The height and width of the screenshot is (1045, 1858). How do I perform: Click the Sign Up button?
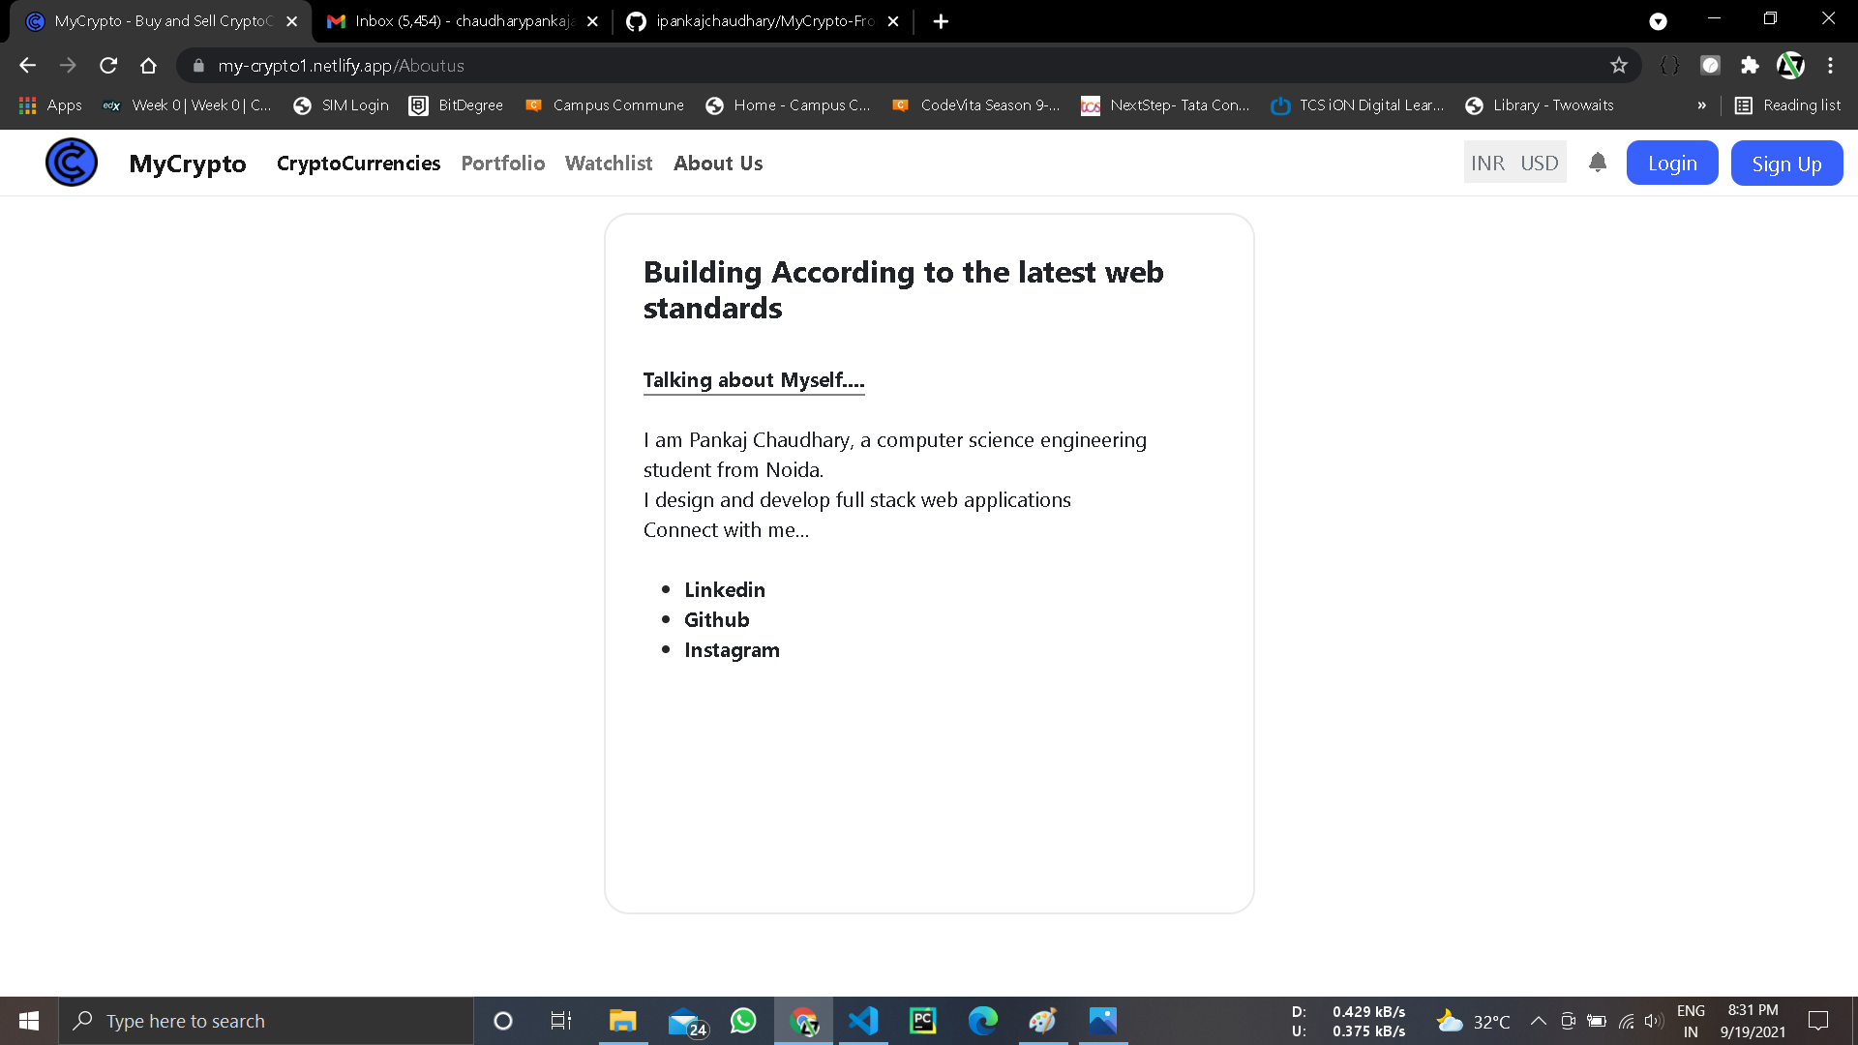coord(1786,164)
